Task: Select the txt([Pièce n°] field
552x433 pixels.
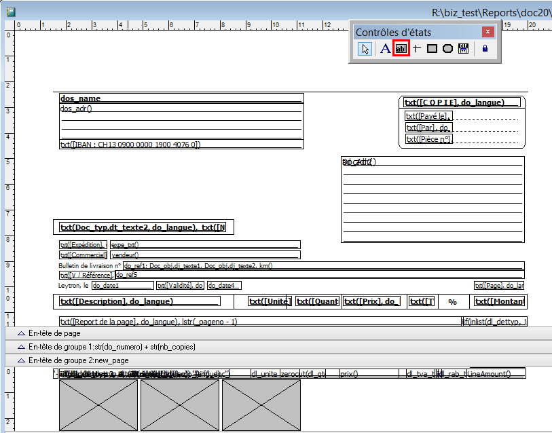Action: click(x=428, y=139)
